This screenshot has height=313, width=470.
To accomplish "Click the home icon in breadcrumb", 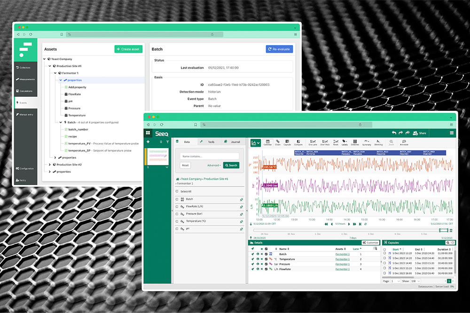I will point(178,179).
